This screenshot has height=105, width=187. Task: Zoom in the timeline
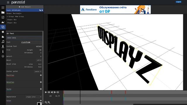pos(49,102)
